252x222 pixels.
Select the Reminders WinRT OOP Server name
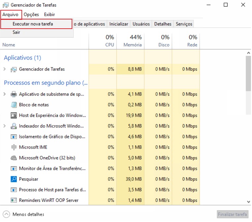click(x=49, y=200)
